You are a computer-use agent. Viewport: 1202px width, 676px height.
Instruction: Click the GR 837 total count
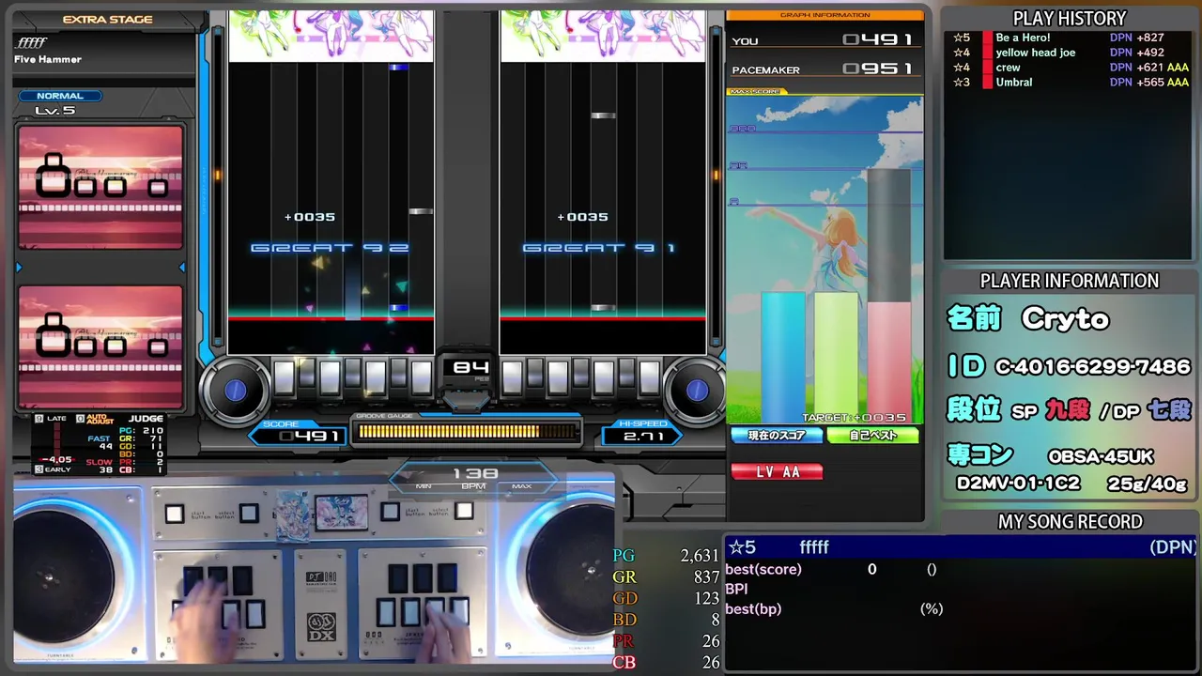tap(666, 577)
